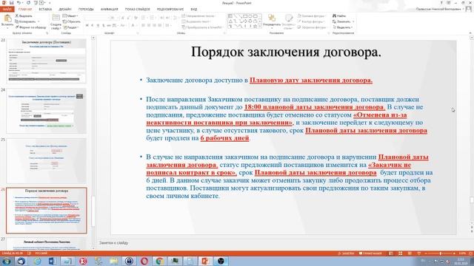Select the star shape in shapes gallery
The height and width of the screenshot is (266, 474).
coord(255,27)
